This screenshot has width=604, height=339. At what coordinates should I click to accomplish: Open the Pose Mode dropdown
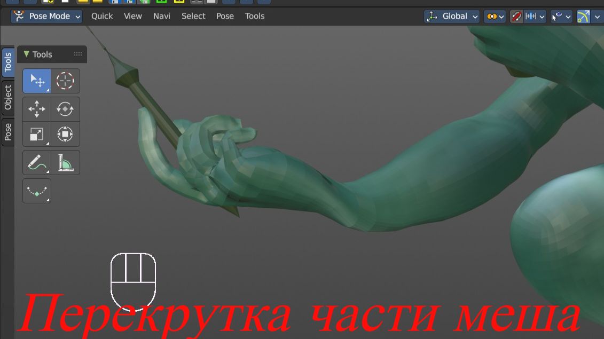coord(46,16)
